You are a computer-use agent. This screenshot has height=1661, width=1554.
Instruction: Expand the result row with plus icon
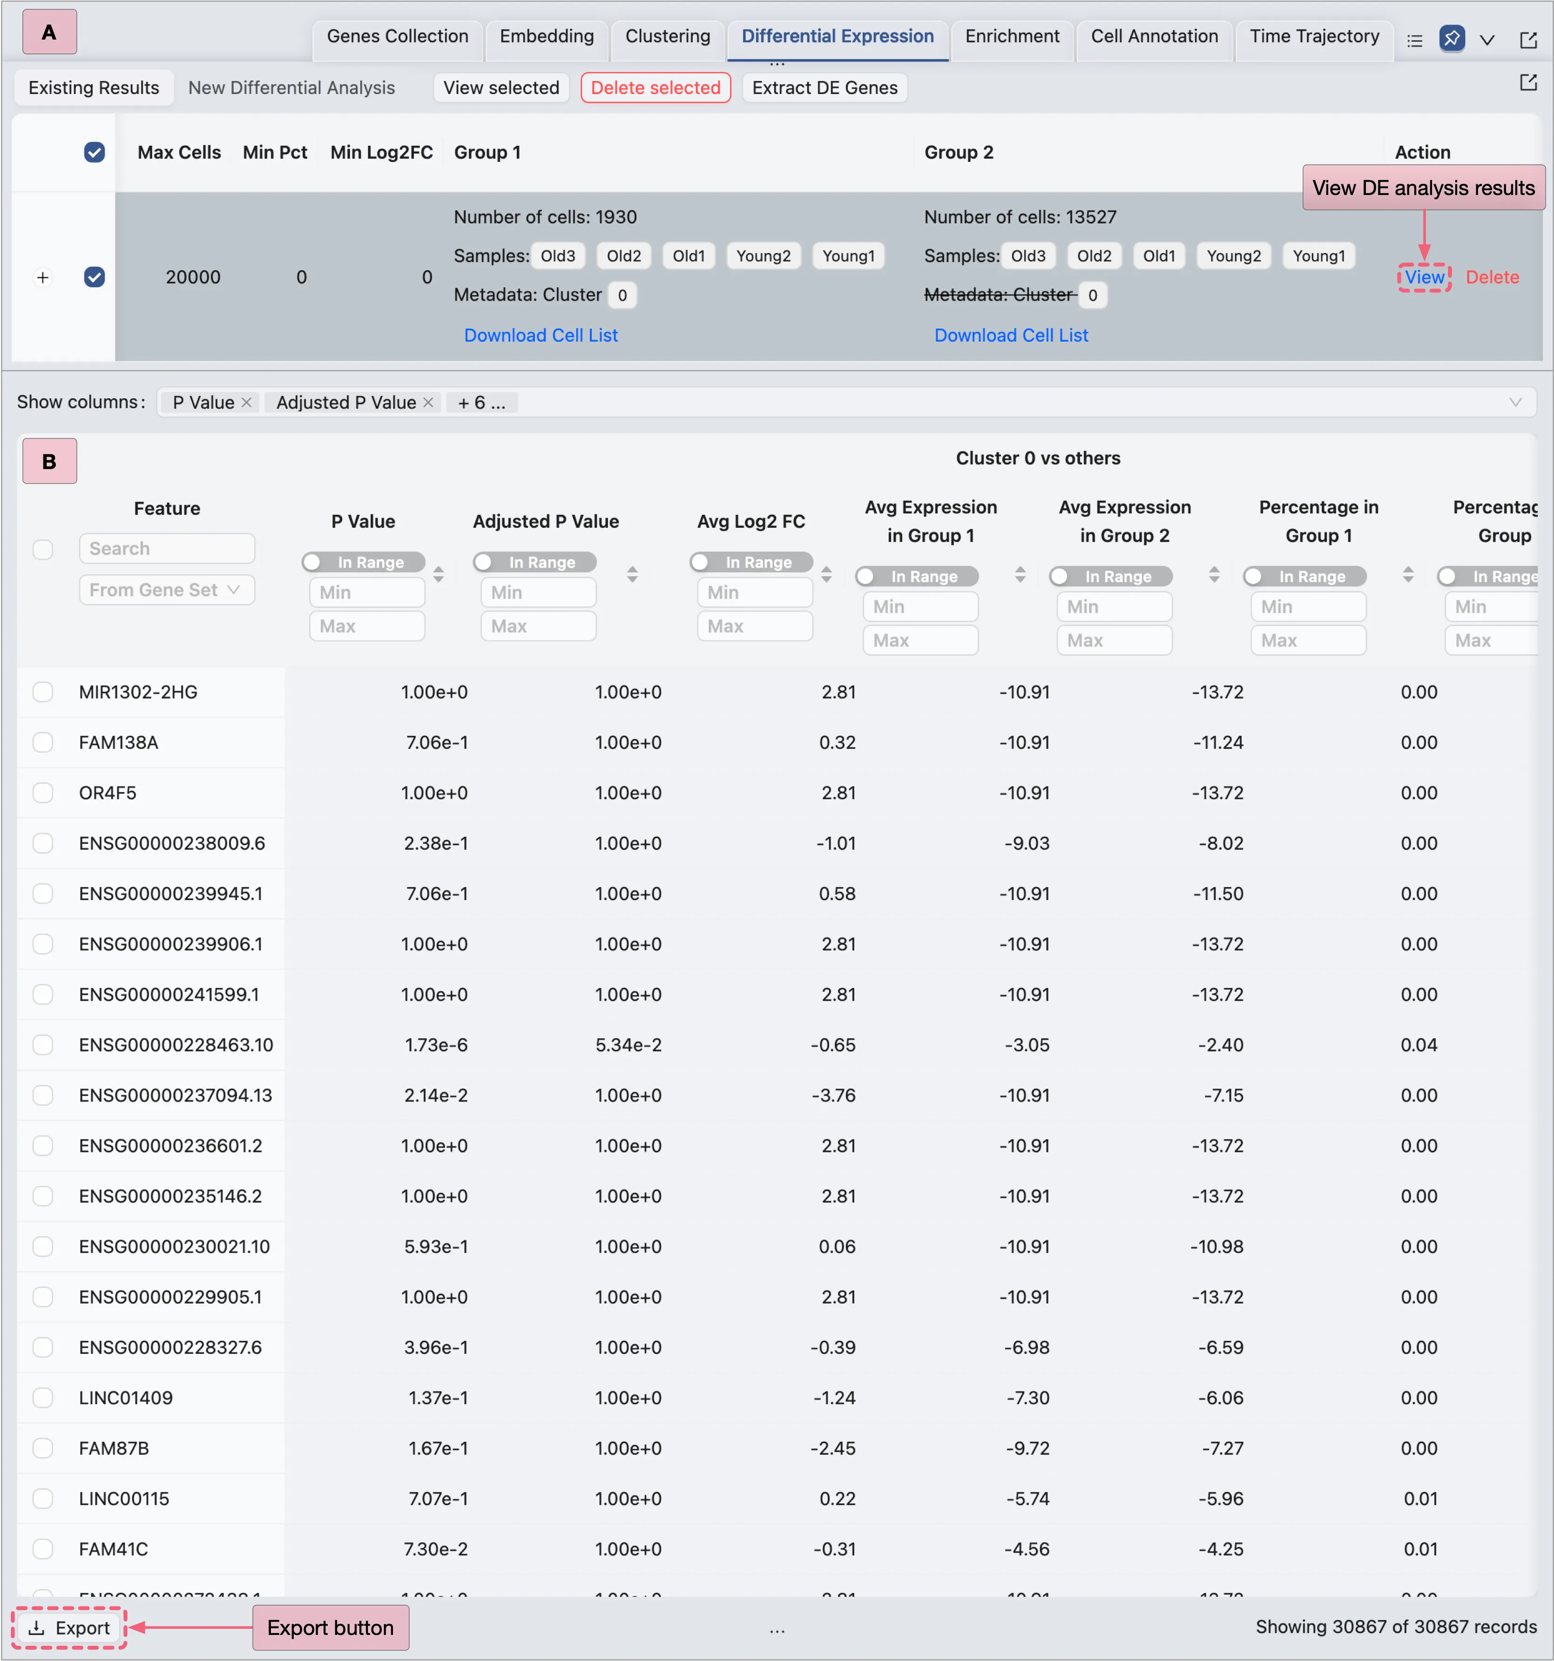click(x=43, y=277)
